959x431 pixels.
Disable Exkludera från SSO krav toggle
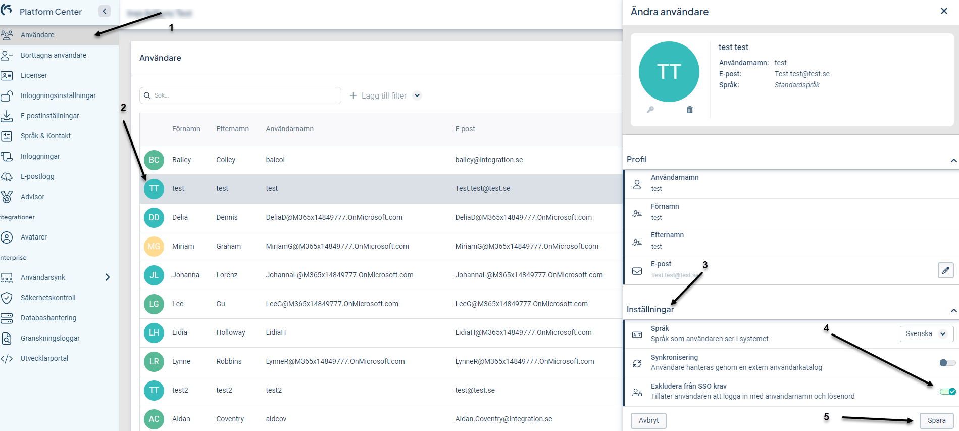pos(947,392)
